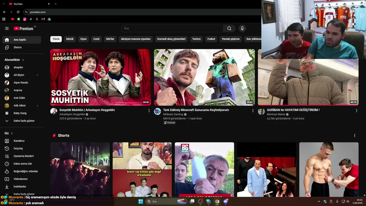Select the Mix'ler filter chip
The image size is (366, 206).
coord(110,39)
